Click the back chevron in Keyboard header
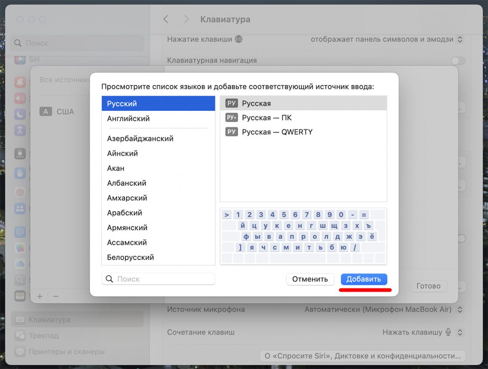This screenshot has width=488, height=369. click(x=166, y=19)
